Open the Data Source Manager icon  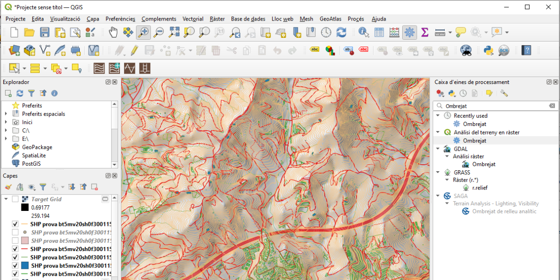14,50
